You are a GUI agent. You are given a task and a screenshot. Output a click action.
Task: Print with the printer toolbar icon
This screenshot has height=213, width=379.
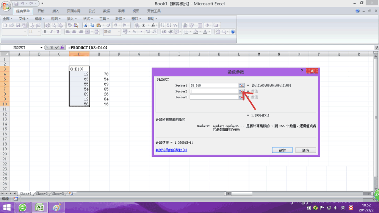[x=48, y=25]
